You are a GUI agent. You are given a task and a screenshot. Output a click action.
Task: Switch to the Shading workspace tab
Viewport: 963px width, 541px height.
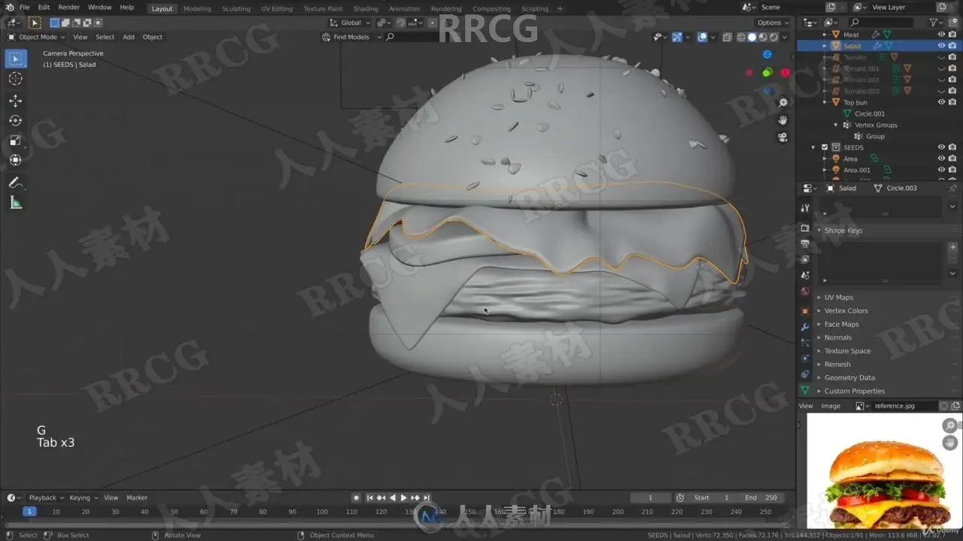click(x=366, y=9)
